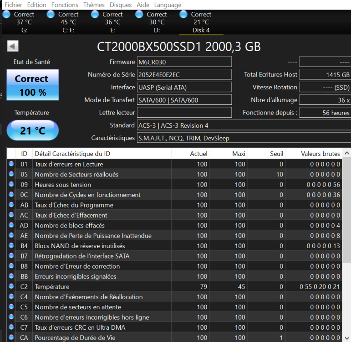
Task: Open the Language menu
Action: (168, 5)
